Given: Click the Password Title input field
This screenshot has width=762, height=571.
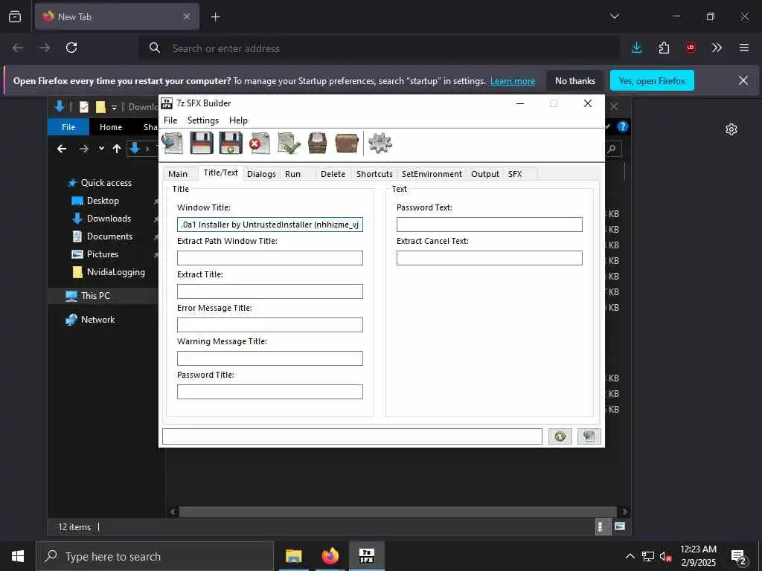Looking at the screenshot, I should (269, 392).
